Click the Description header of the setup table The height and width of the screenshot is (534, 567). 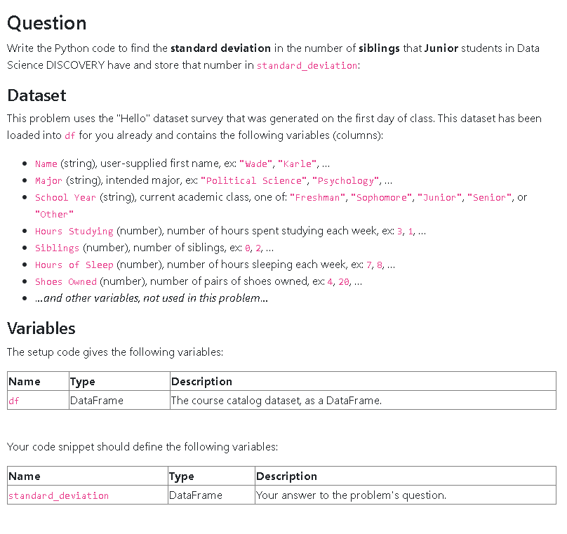pyautogui.click(x=201, y=382)
